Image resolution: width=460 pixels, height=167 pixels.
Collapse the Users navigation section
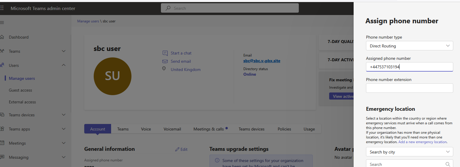coord(64,65)
